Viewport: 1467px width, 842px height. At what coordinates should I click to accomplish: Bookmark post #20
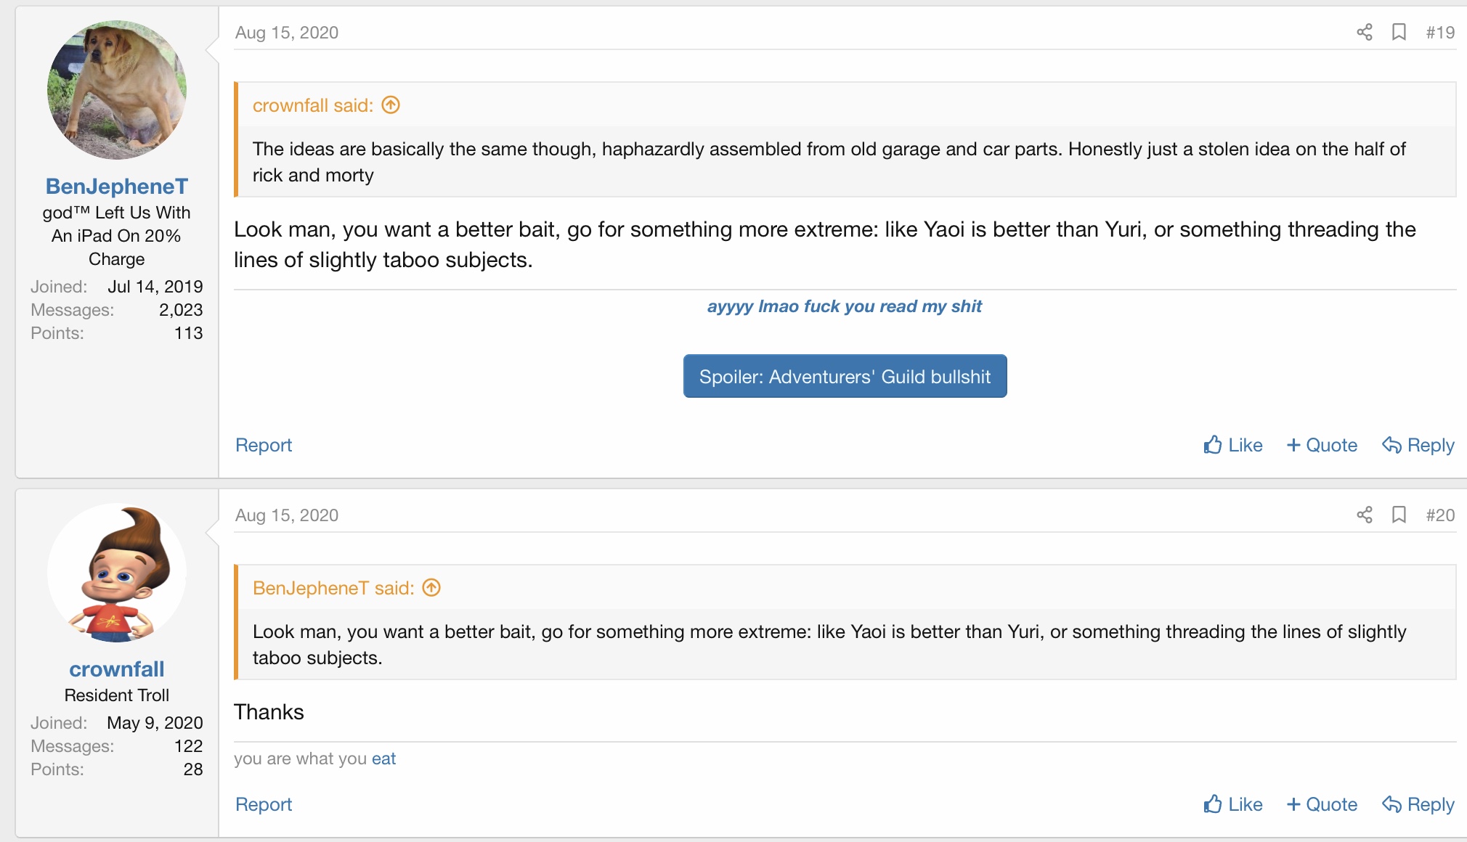1399,515
